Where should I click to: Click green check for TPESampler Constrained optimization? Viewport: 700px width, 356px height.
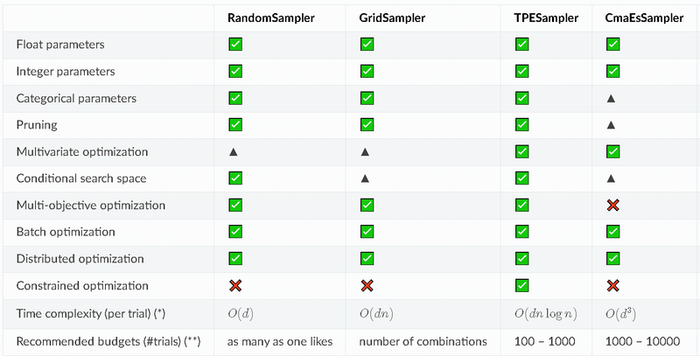pyautogui.click(x=521, y=285)
